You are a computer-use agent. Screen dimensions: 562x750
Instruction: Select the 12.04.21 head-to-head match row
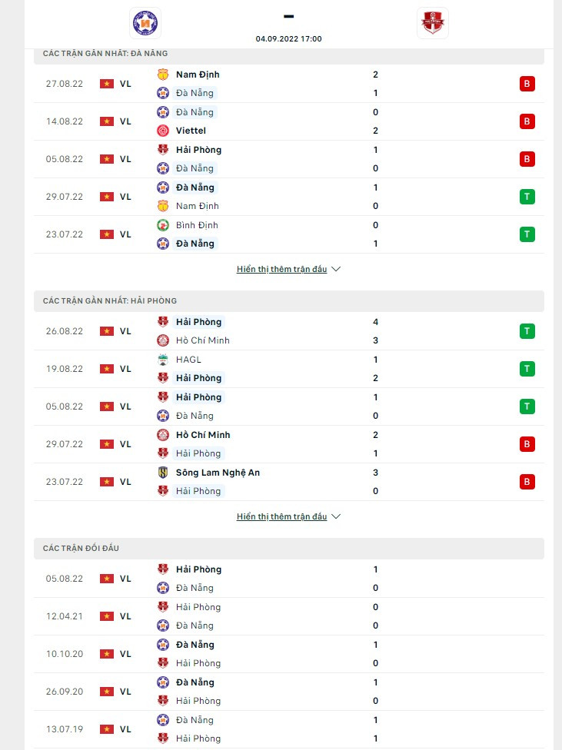pyautogui.click(x=288, y=616)
